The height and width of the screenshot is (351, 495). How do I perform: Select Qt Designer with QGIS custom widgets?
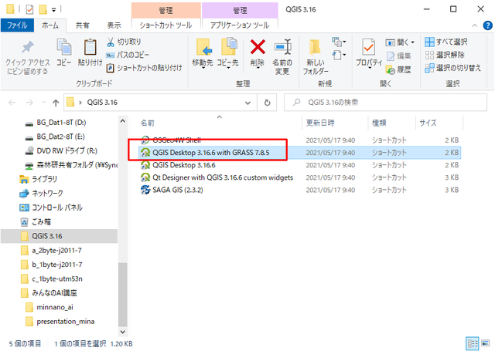(x=299, y=177)
